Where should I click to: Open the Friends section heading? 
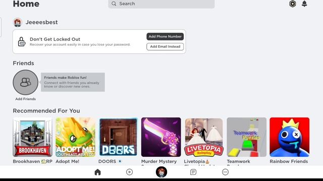coord(24,63)
